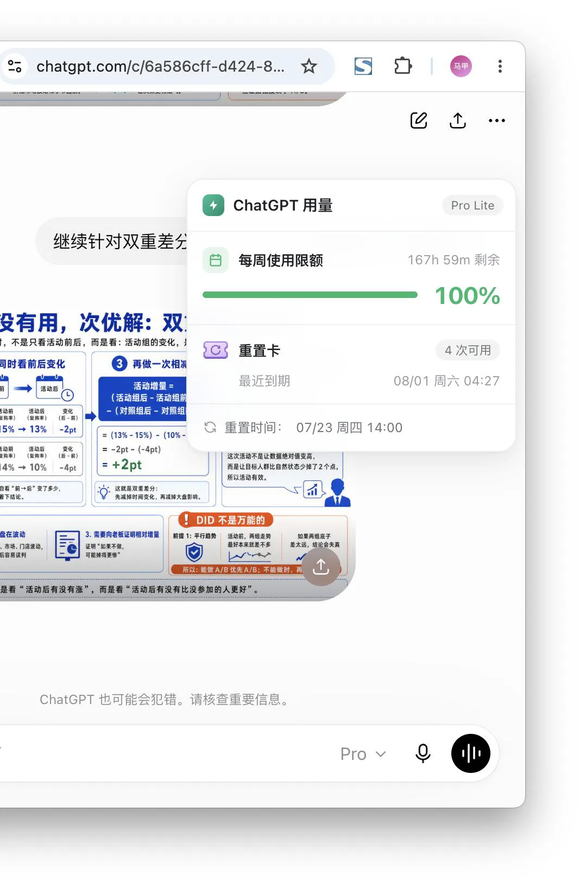Screen dimensions: 586x888
Task: Click the Pro Lite plan badge
Action: 472,205
